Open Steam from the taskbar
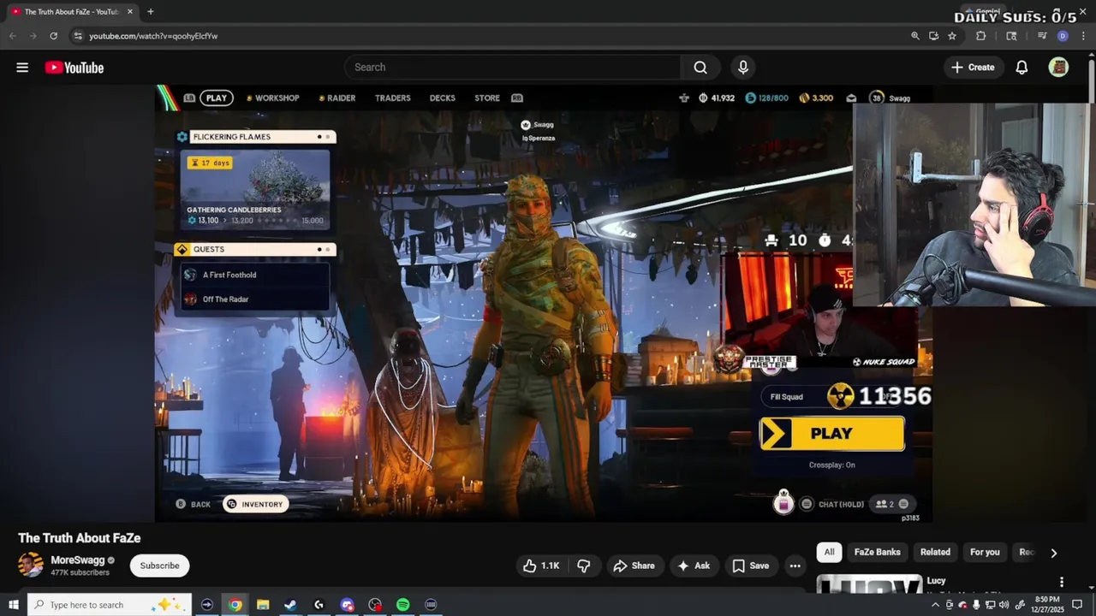 point(290,605)
